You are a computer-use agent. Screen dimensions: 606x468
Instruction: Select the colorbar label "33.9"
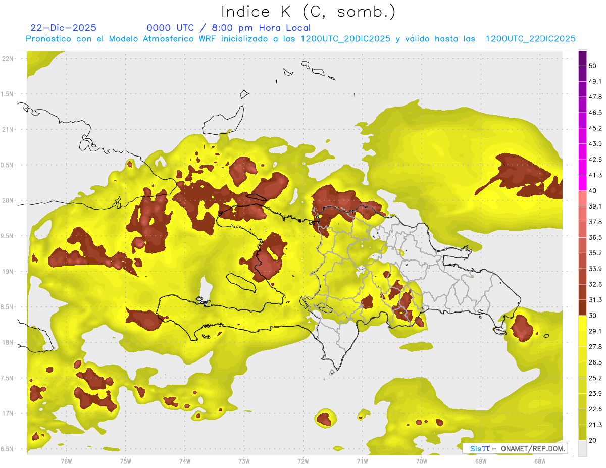click(595, 269)
